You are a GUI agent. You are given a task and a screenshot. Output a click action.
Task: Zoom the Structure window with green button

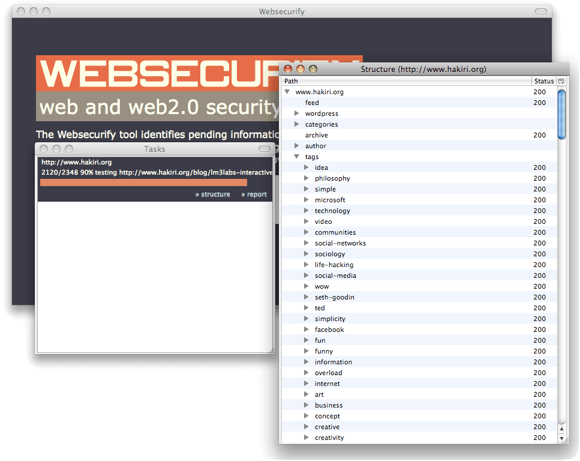point(313,69)
